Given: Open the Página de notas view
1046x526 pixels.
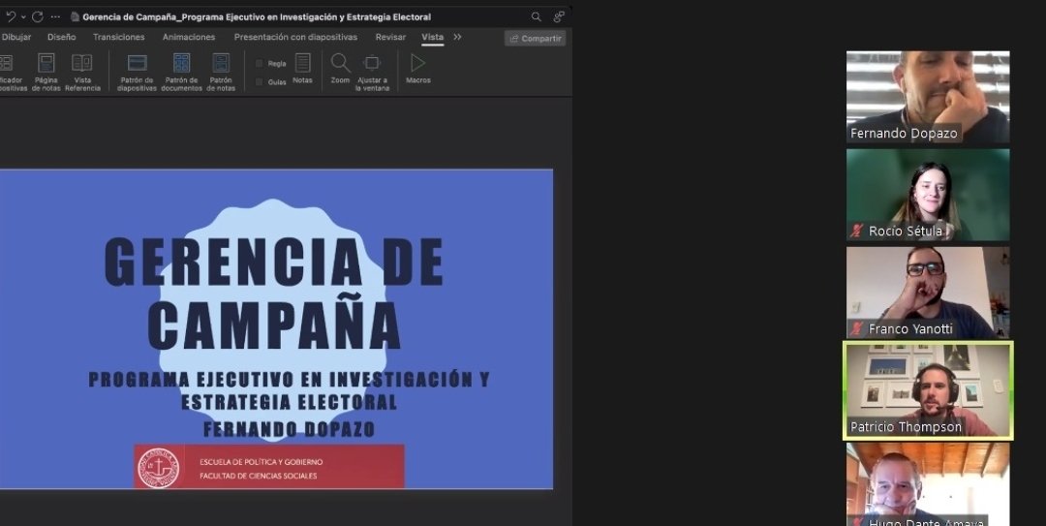Looking at the screenshot, I should point(46,72).
